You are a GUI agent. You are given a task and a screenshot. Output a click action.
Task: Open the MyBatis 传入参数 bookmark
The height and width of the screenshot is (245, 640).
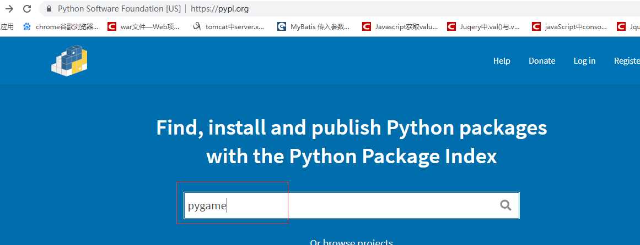pyautogui.click(x=314, y=27)
